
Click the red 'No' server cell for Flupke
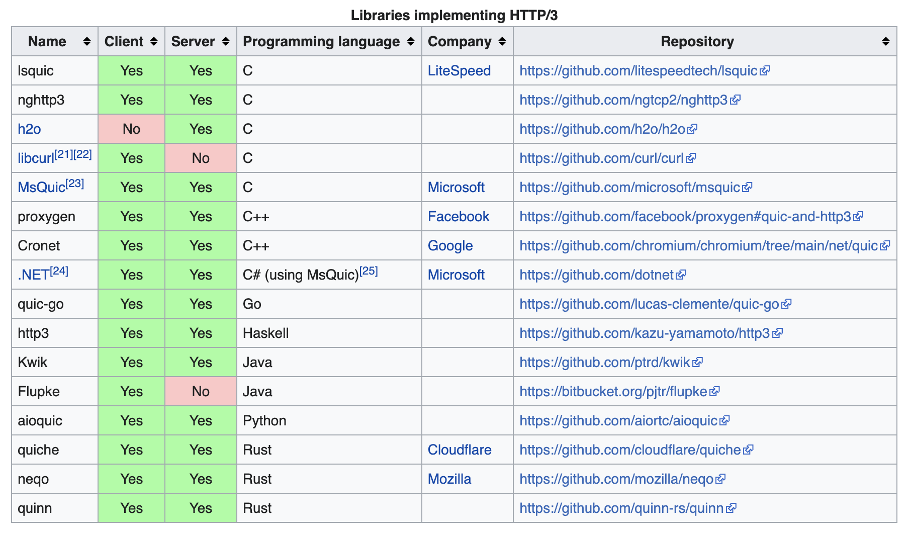tap(201, 391)
